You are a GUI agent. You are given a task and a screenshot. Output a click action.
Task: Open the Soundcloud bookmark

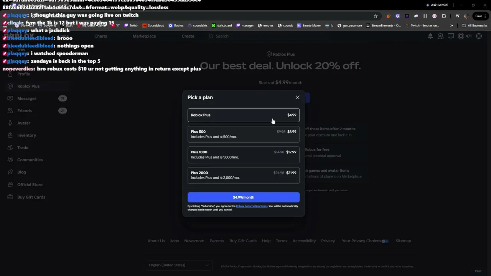(153, 26)
